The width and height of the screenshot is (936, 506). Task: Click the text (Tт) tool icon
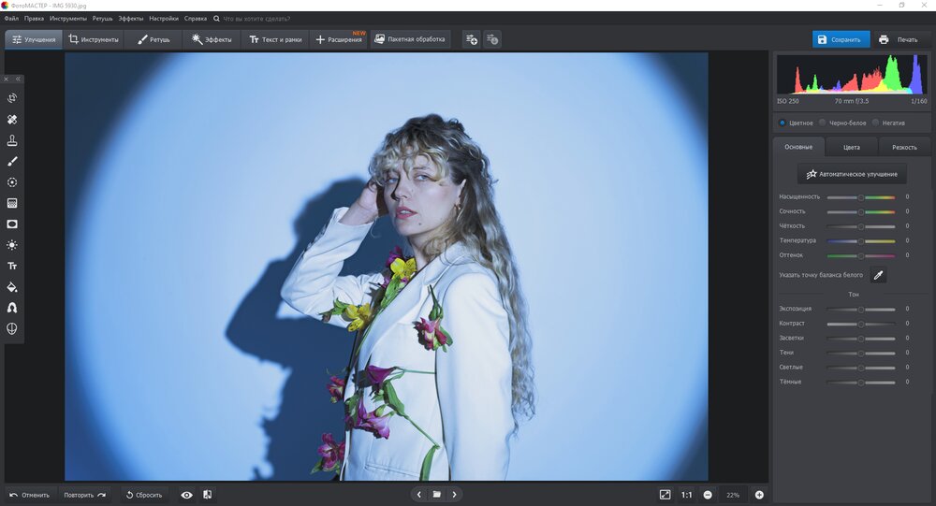point(12,266)
